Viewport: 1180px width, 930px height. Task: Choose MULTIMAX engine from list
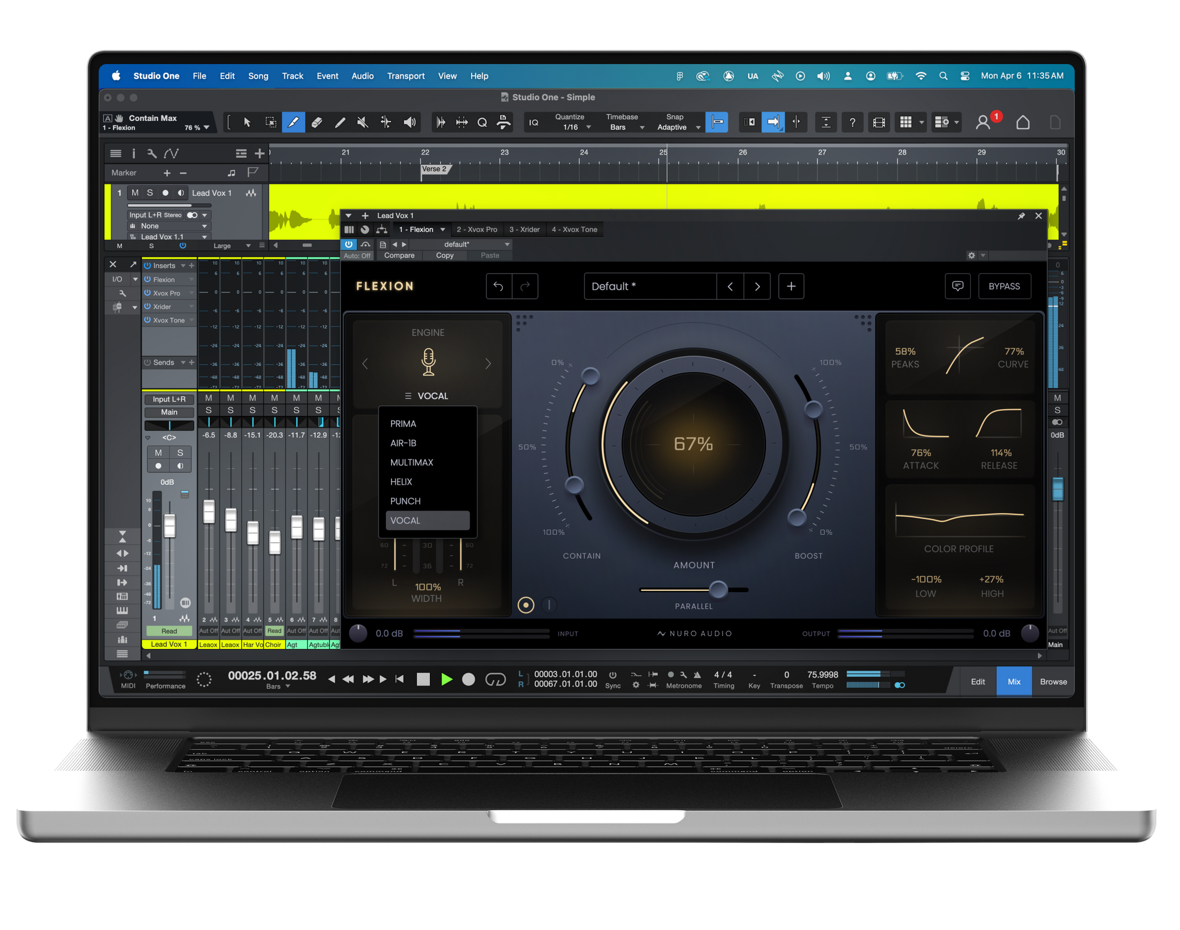pos(412,462)
